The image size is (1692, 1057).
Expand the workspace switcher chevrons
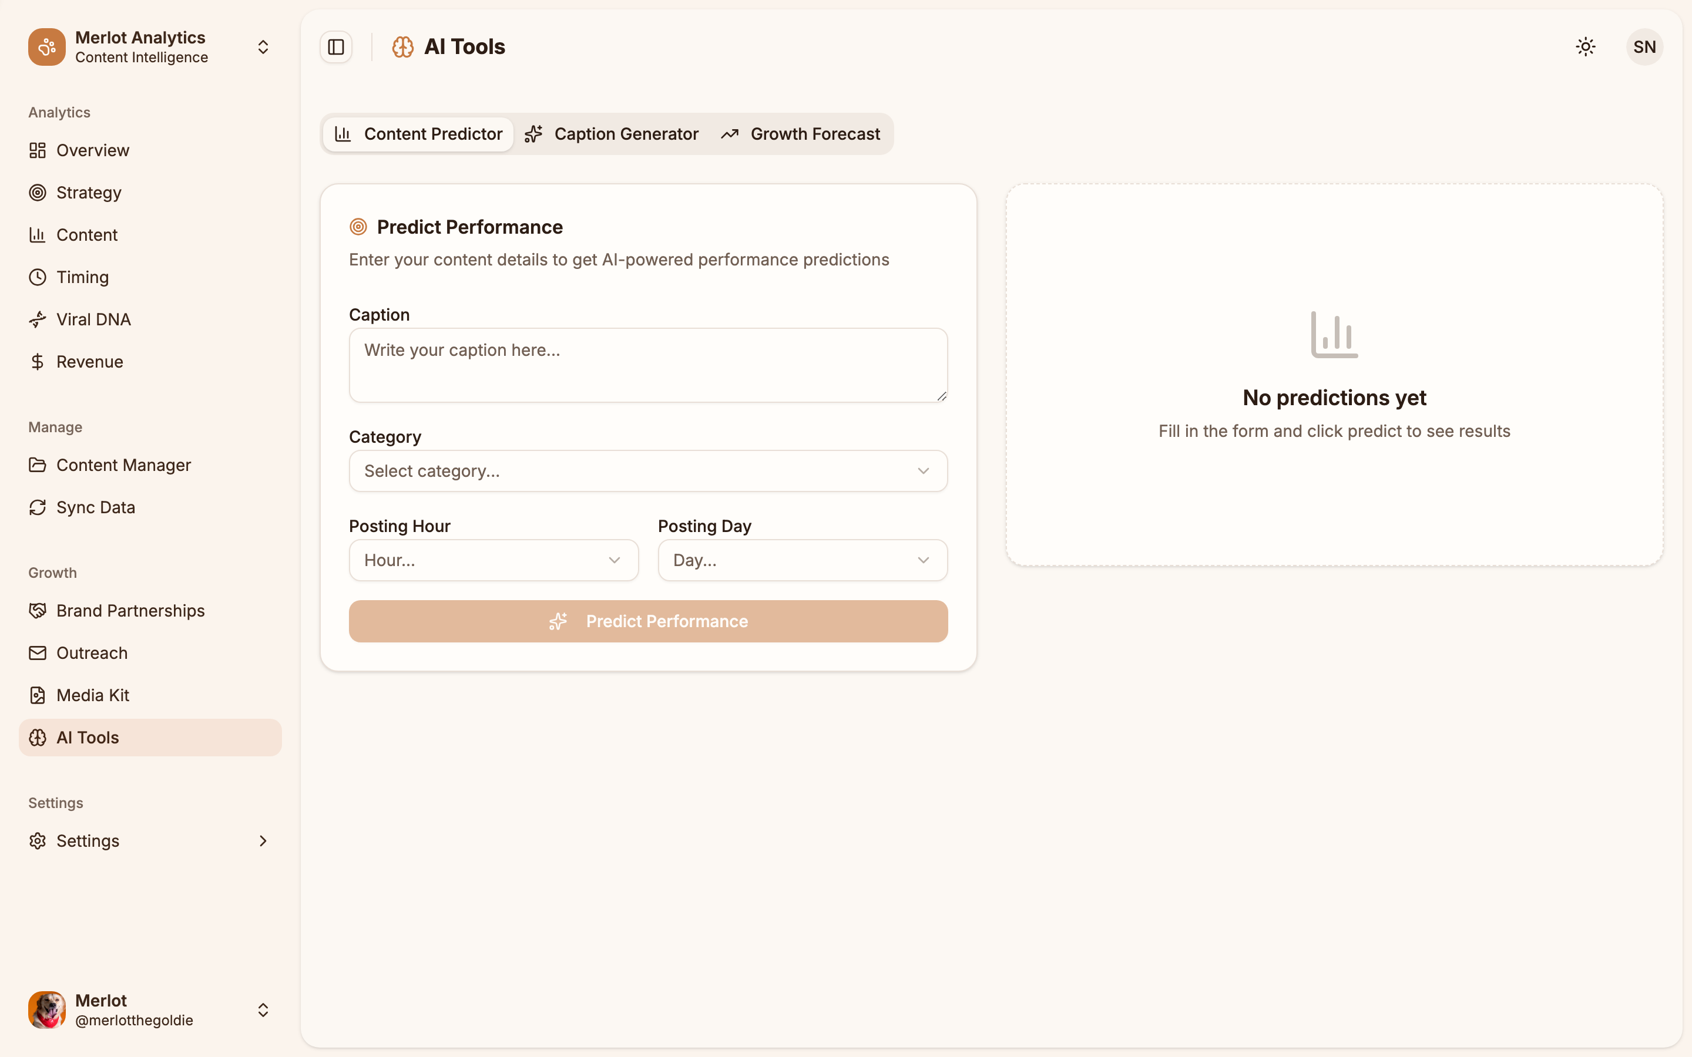263,46
